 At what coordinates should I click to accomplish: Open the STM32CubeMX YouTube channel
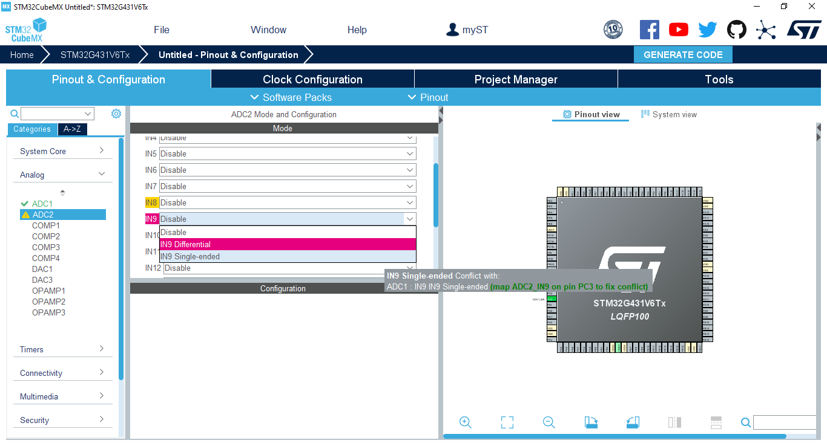(678, 29)
